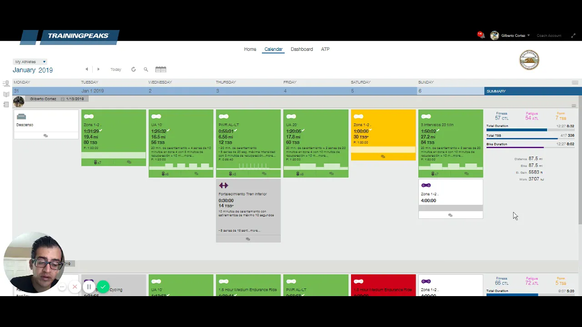Viewport: 582px width, 327px height.
Task: Open comments on Thursday PWR AL-LT workout
Action: coord(264,173)
